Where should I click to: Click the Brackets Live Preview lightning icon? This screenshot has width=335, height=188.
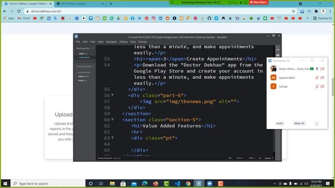(x=278, y=50)
